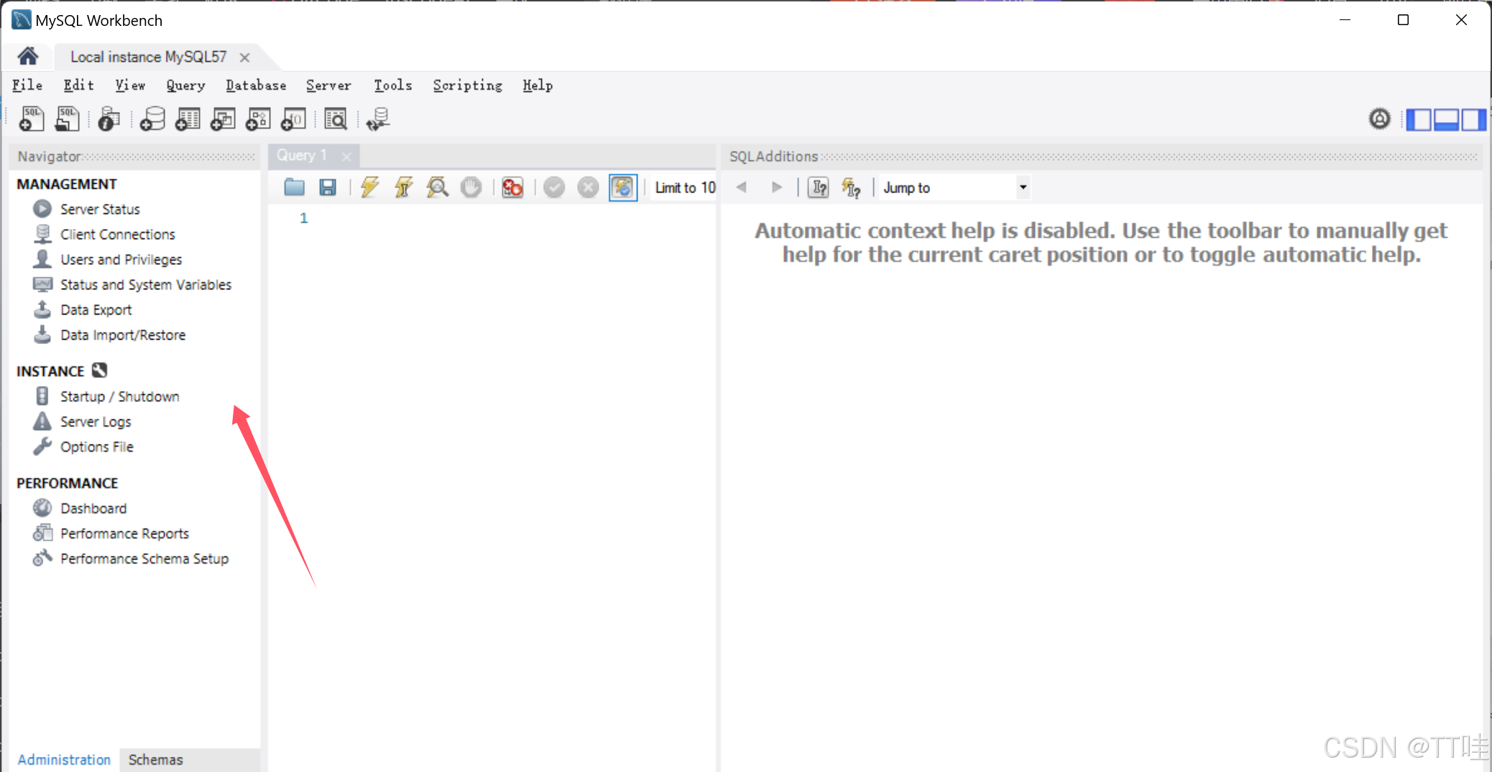
Task: Save the script with floppy icon
Action: coord(328,187)
